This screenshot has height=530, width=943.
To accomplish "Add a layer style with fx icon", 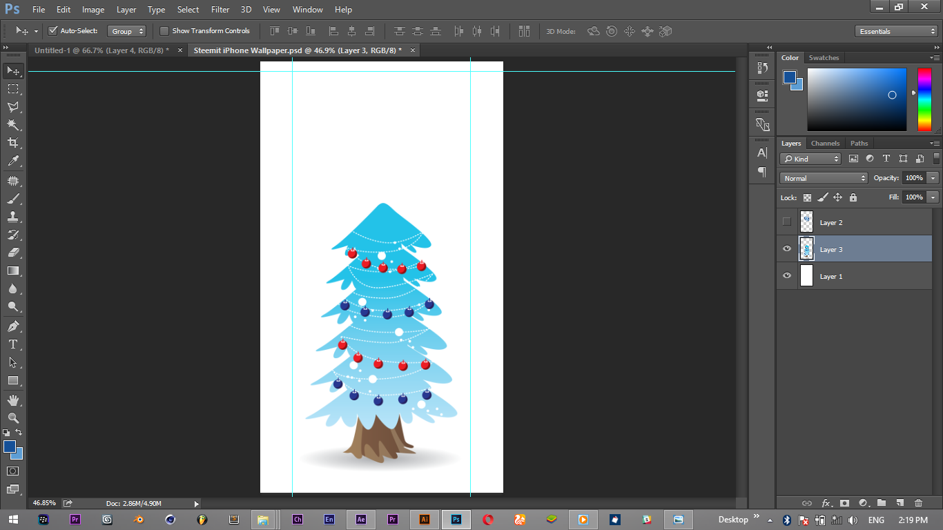I will [x=826, y=503].
